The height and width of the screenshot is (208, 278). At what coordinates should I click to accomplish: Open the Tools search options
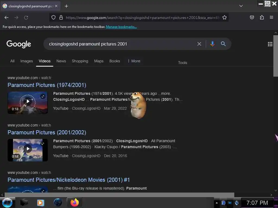pyautogui.click(x=183, y=63)
